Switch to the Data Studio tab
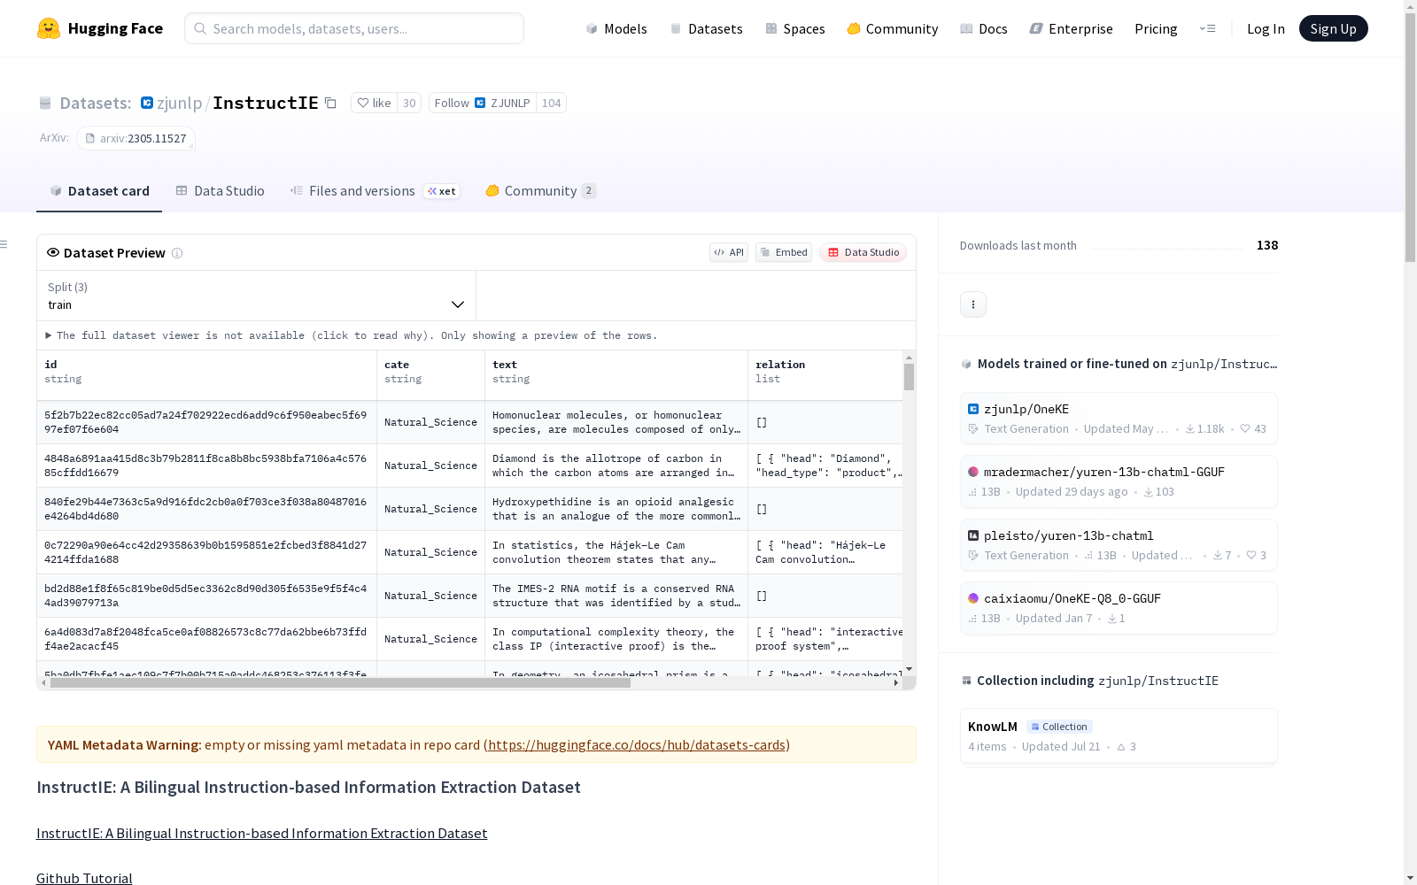The height and width of the screenshot is (885, 1417). [x=220, y=191]
